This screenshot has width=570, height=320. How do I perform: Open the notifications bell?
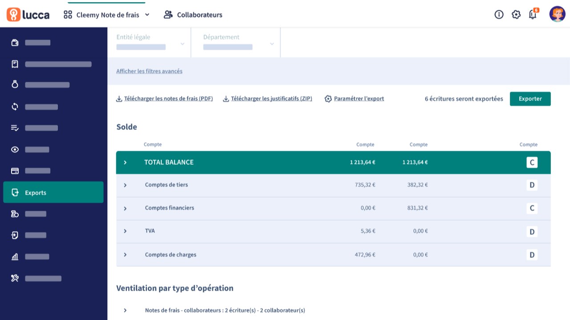tap(533, 15)
